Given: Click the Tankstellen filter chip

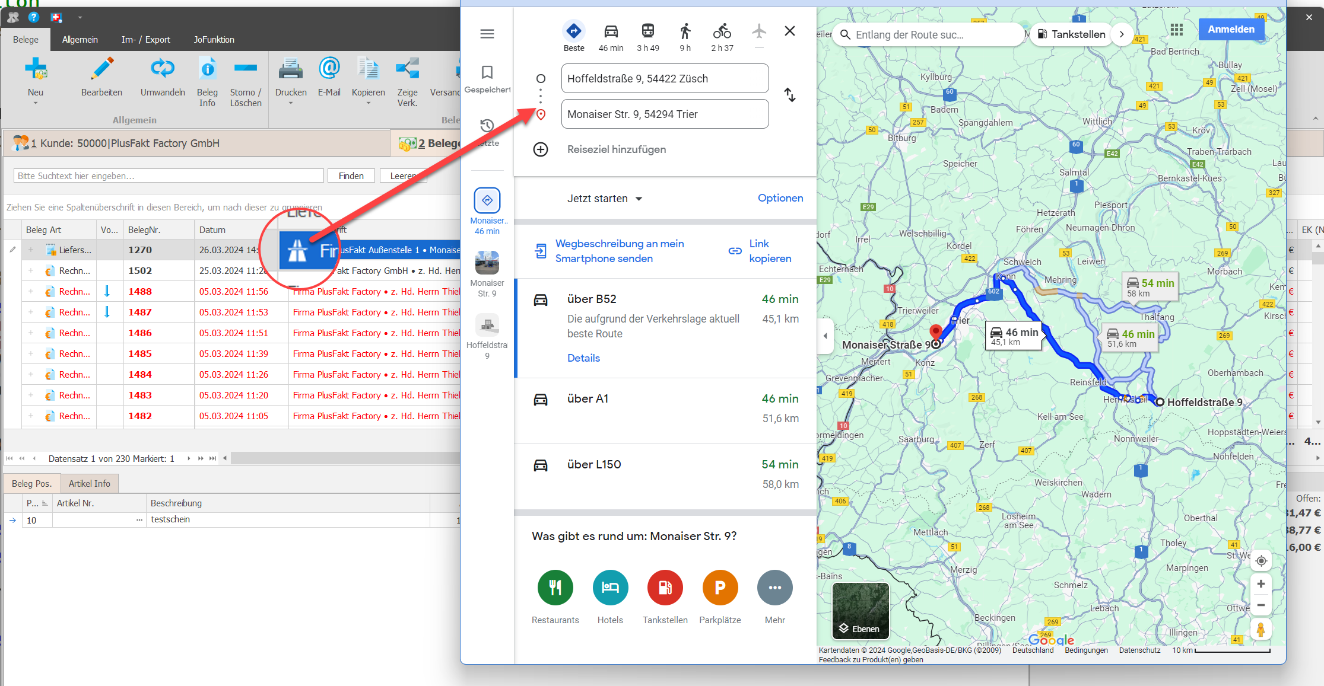Looking at the screenshot, I should (x=1072, y=34).
